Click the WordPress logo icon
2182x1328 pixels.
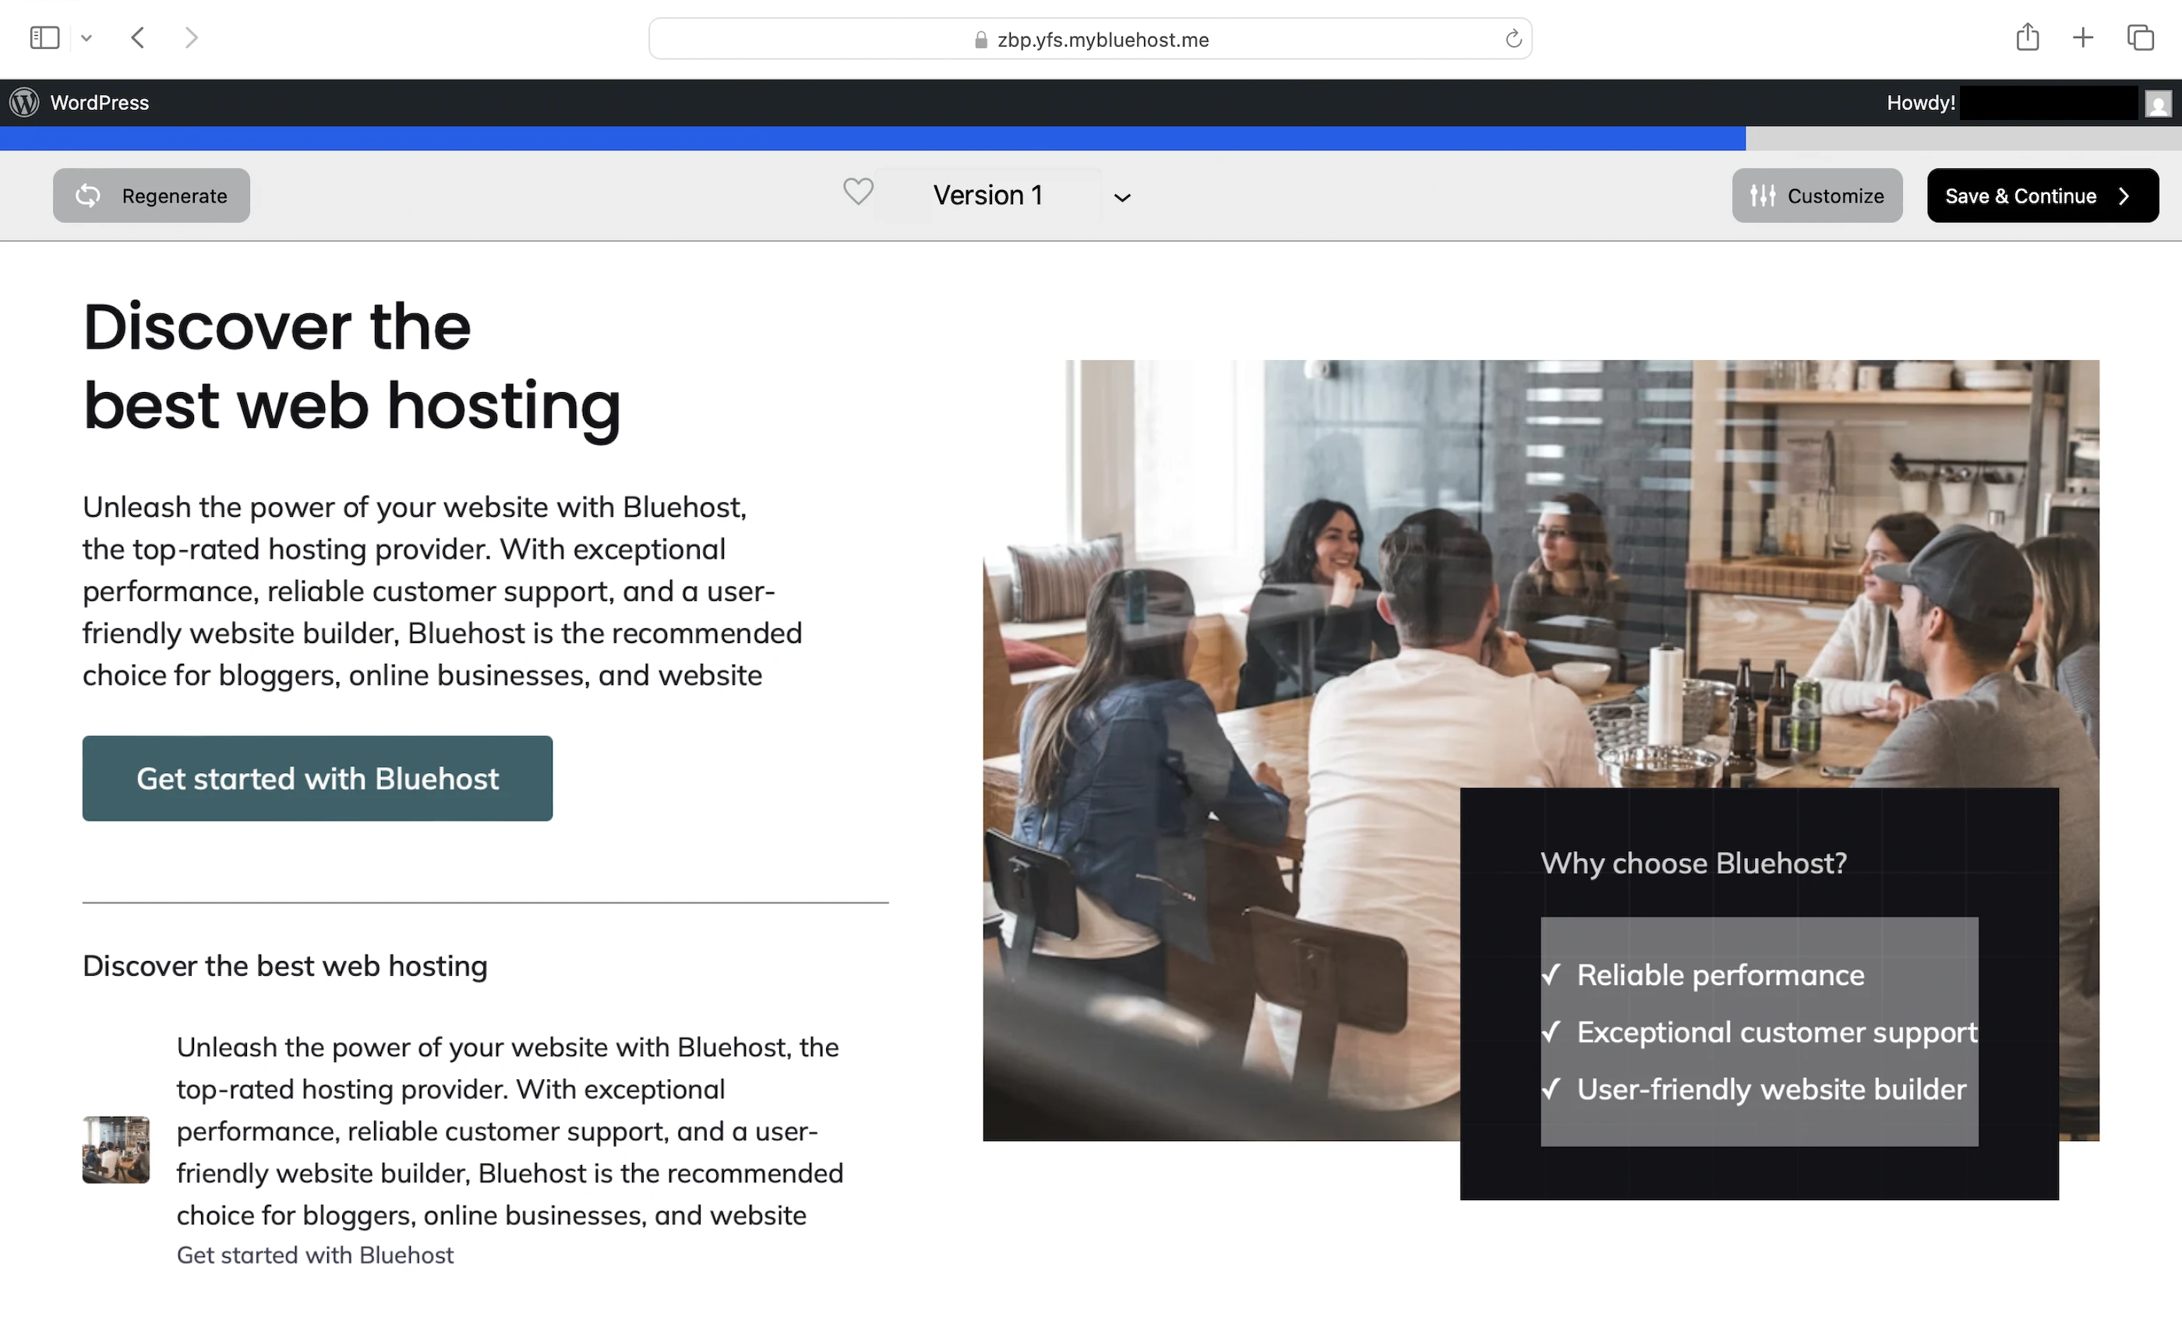24,103
